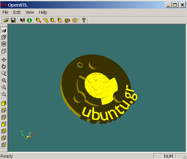
Task: Choose the rotate cube tool with curved arrow
Action: coord(60,20)
